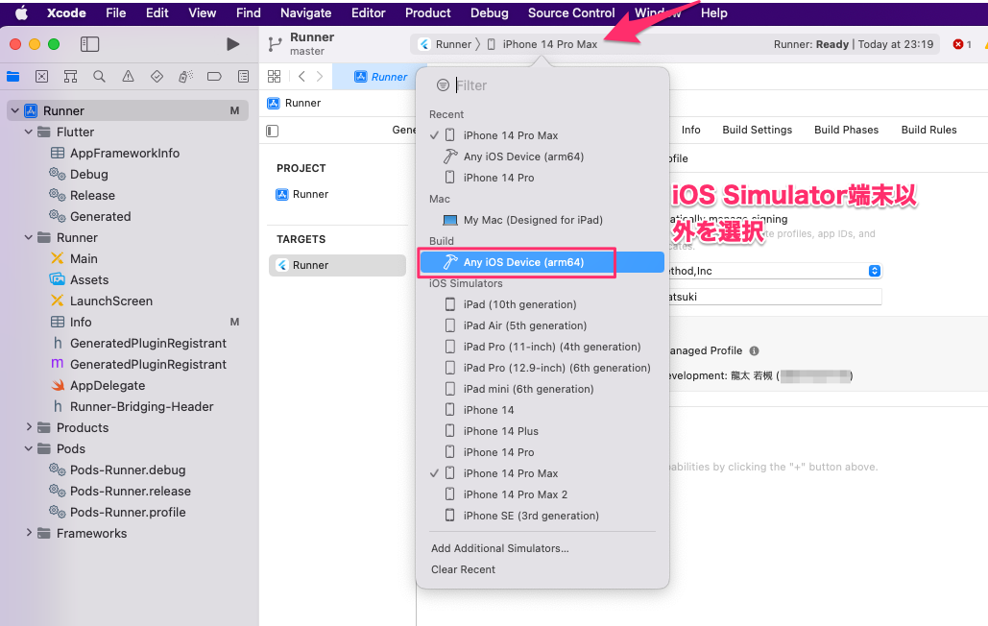
Task: Open the Project navigator folder icon
Action: click(x=13, y=77)
